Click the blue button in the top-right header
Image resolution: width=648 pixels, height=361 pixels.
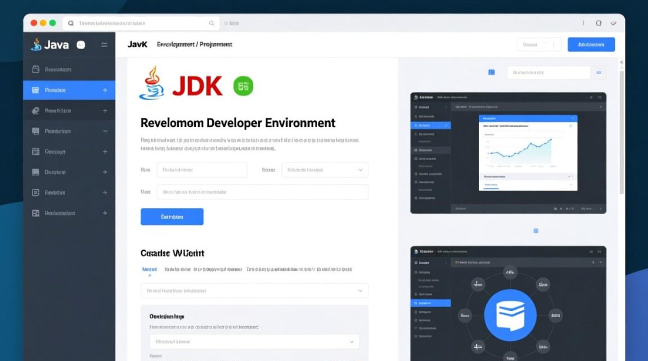tap(591, 44)
